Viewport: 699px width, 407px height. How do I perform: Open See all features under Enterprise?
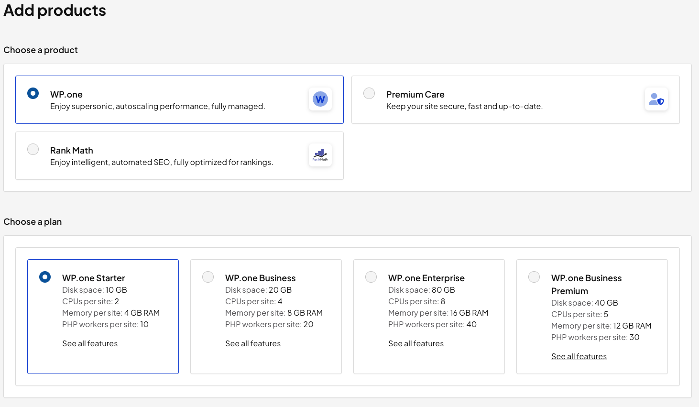[416, 343]
